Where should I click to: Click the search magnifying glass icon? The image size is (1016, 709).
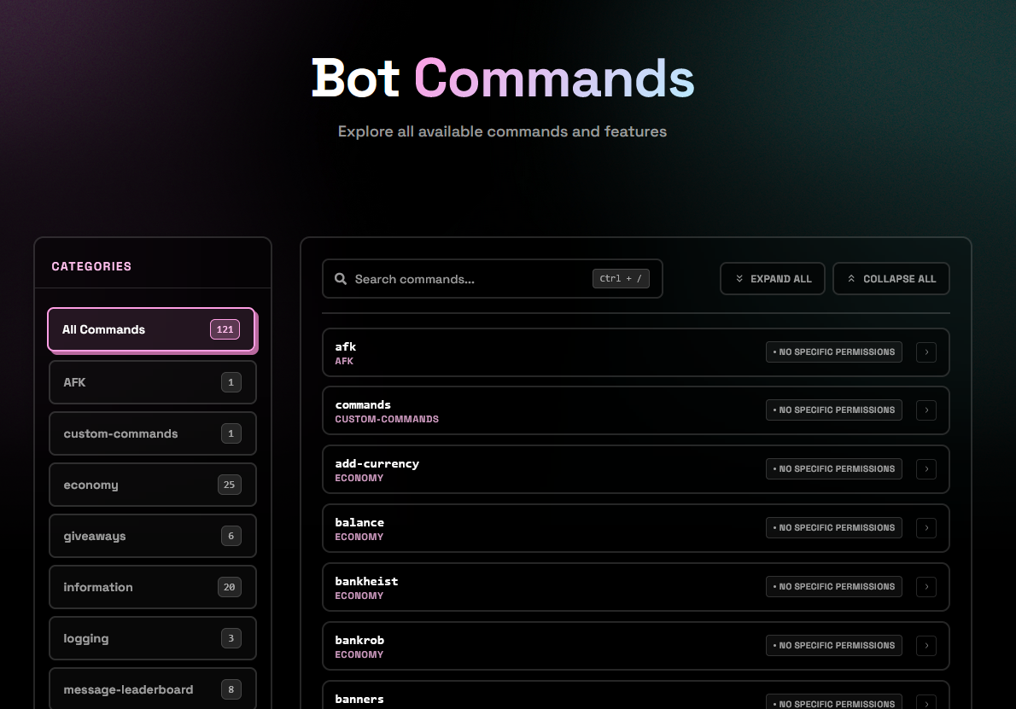[x=341, y=278]
